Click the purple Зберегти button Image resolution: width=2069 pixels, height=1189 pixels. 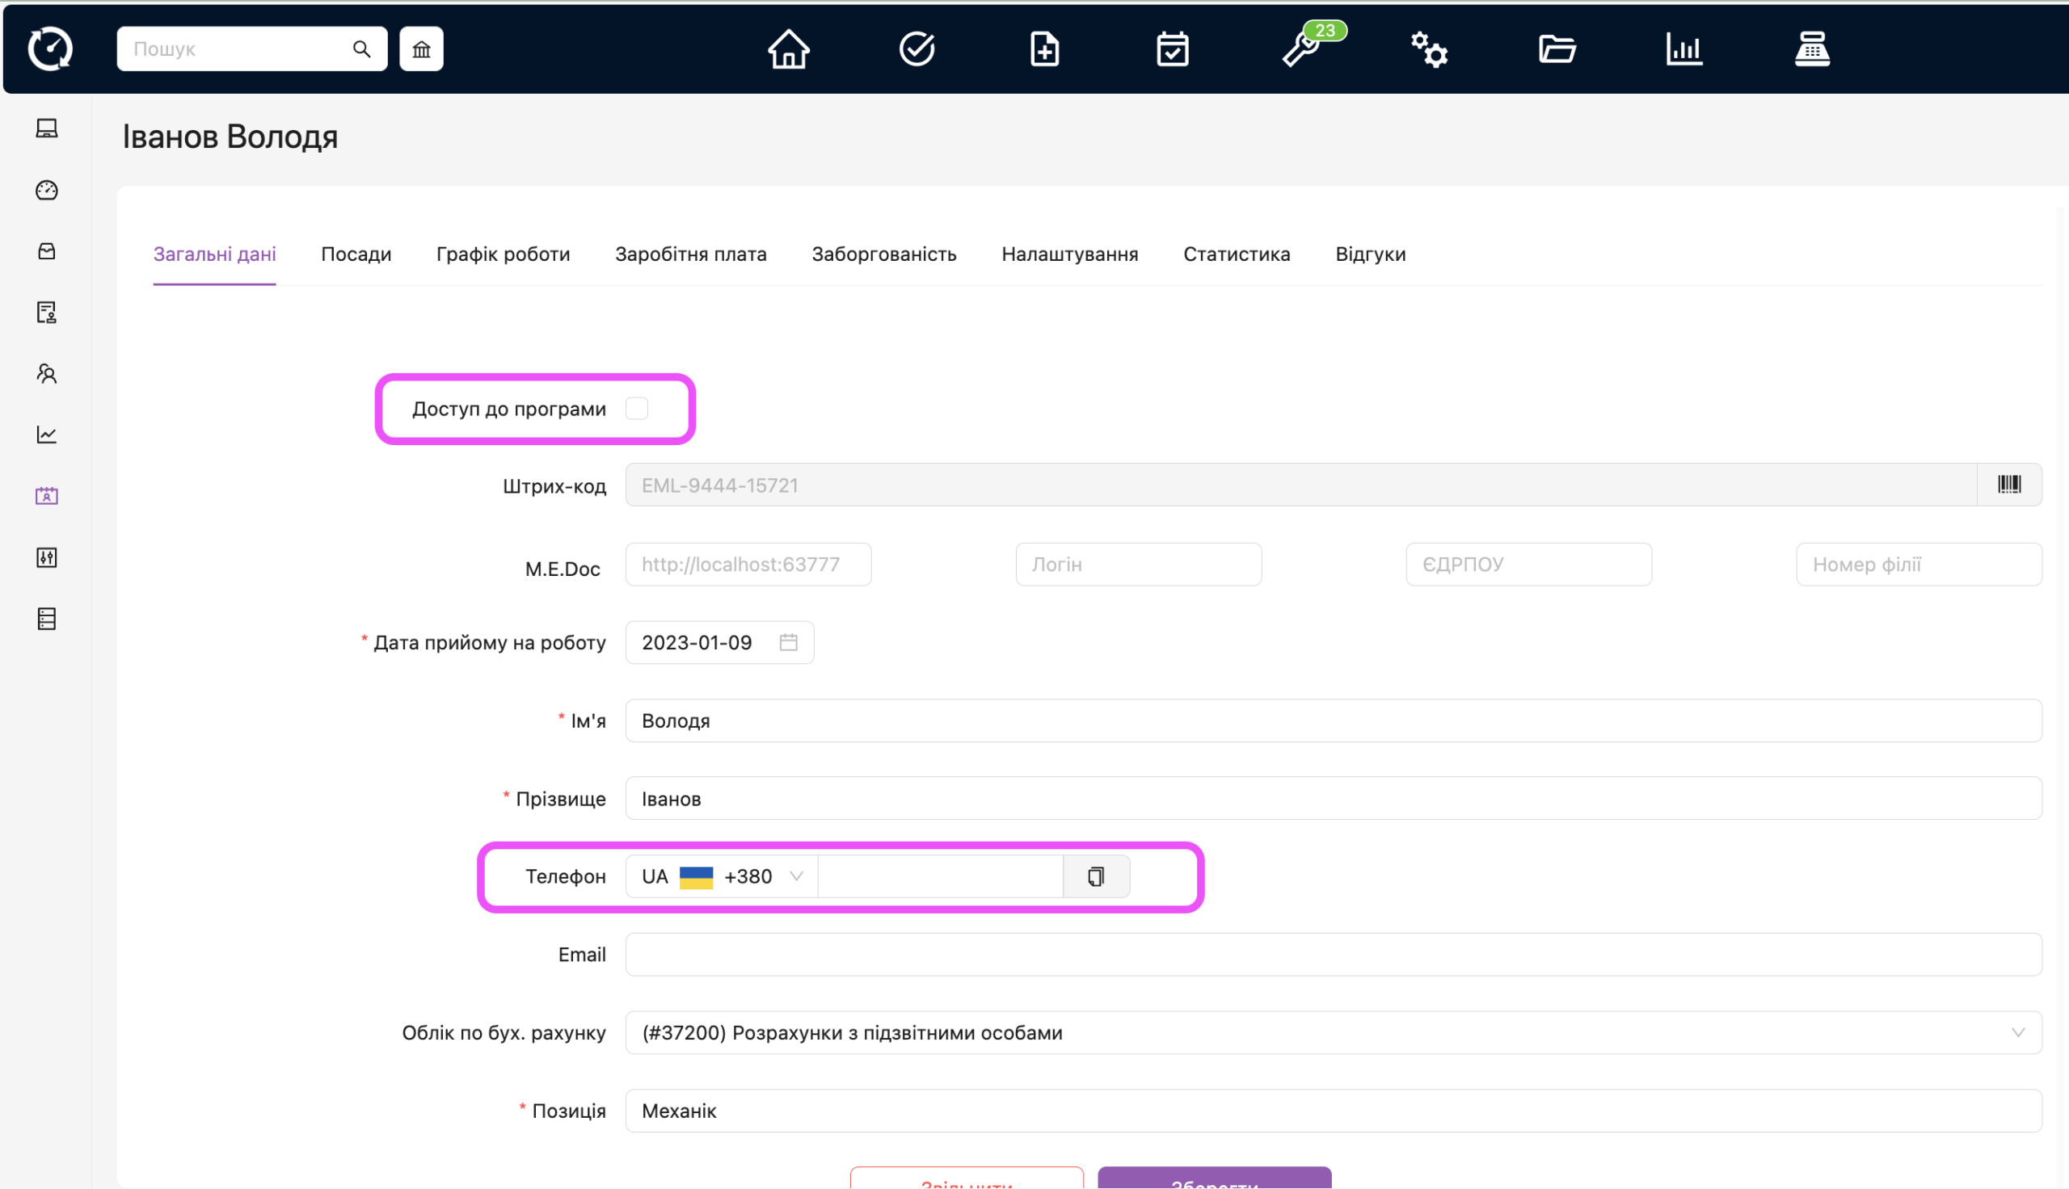click(1214, 1178)
